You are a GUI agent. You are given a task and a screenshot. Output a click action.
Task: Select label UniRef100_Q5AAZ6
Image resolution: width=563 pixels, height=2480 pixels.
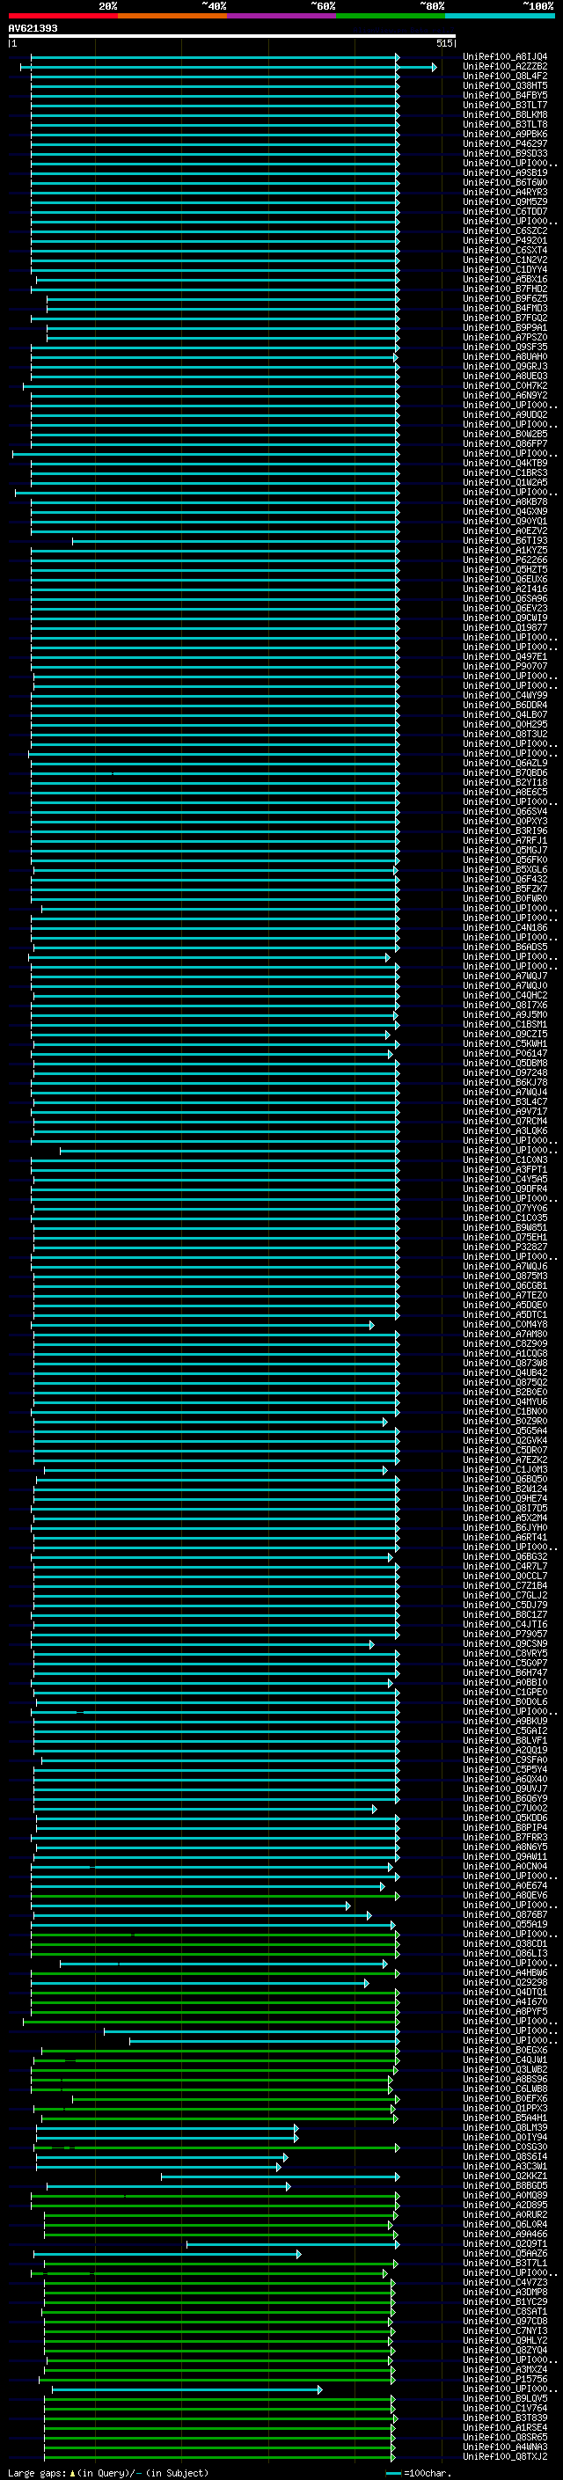505,2254
